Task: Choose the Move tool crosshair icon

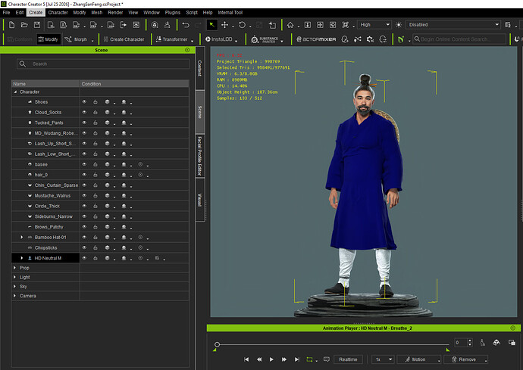Action: pyautogui.click(x=225, y=25)
